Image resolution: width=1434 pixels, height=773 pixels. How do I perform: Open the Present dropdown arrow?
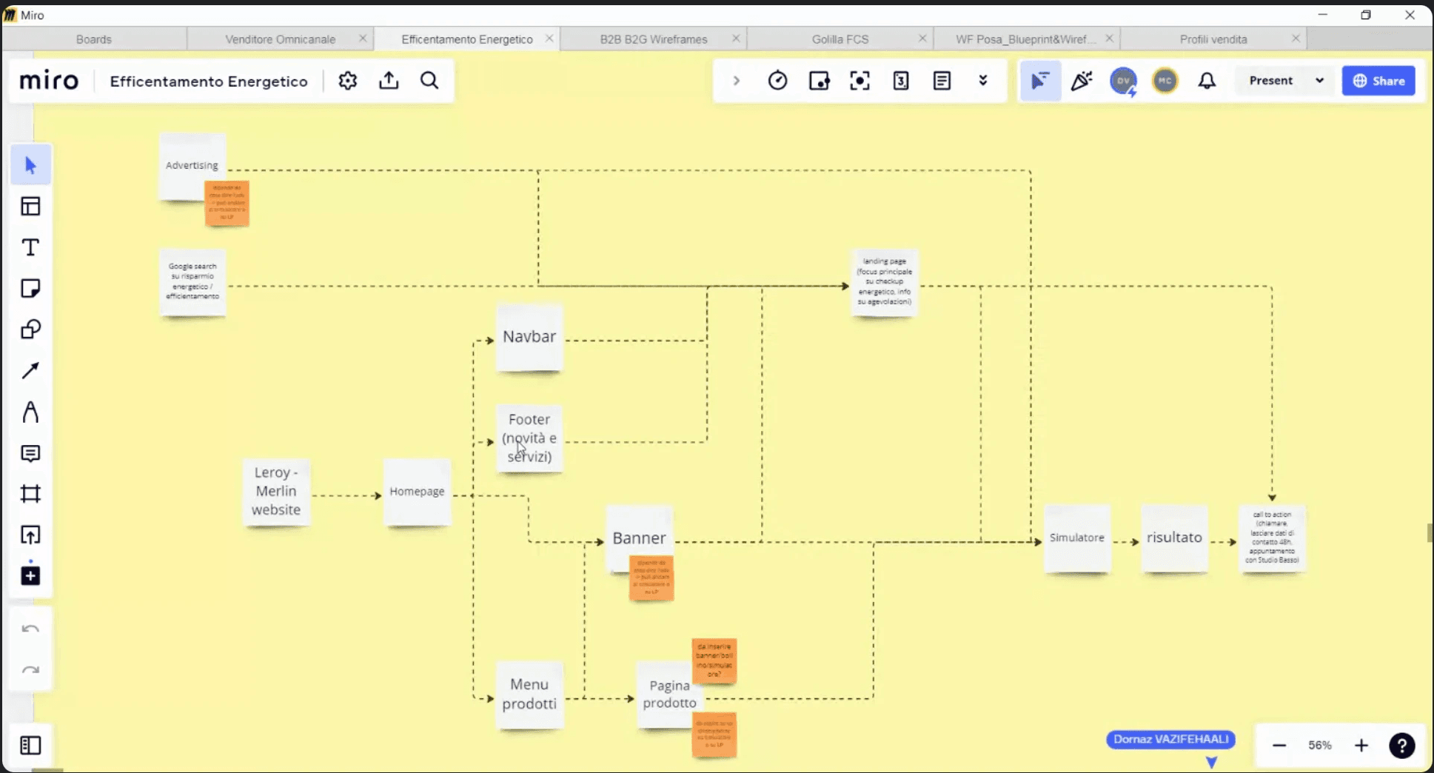1319,81
